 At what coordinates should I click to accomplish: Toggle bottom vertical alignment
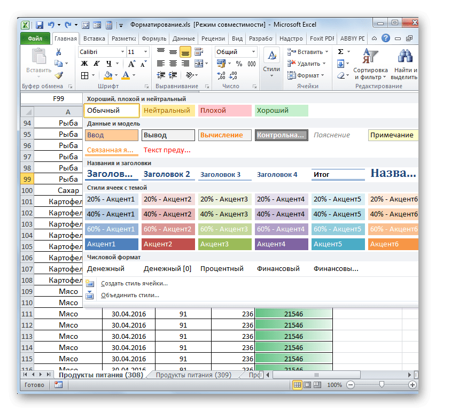pos(185,52)
